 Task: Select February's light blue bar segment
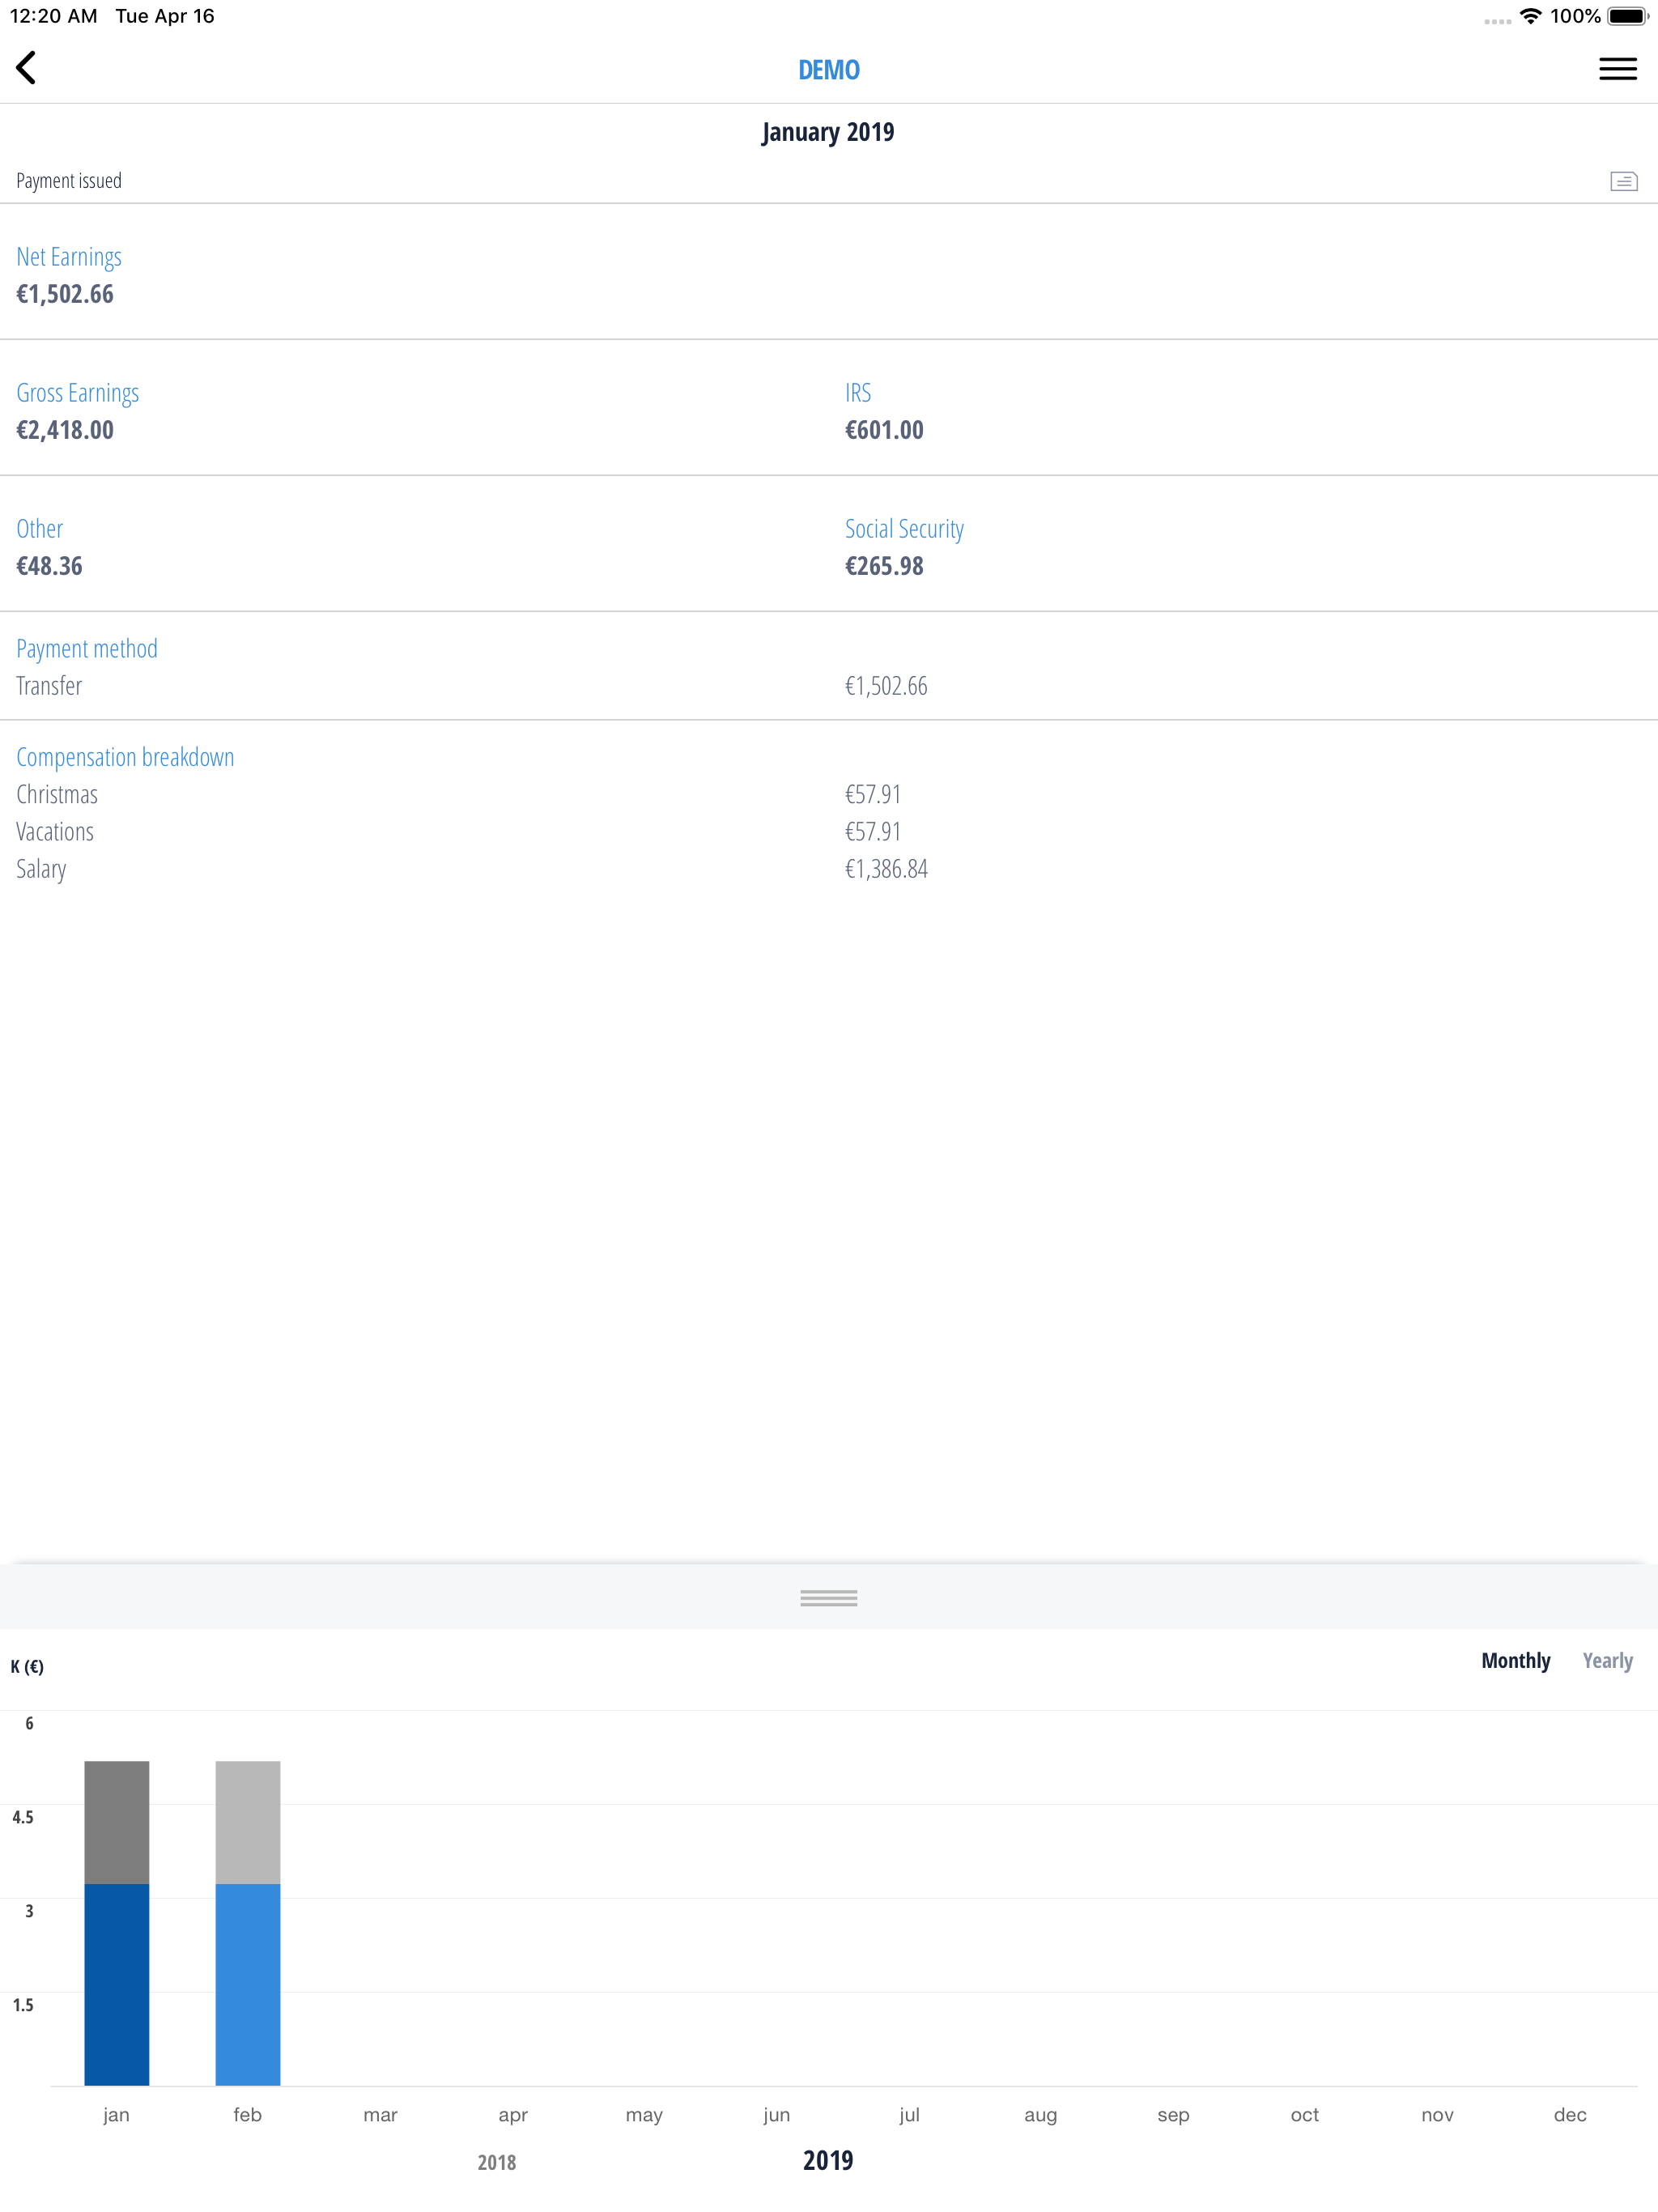click(x=248, y=1984)
